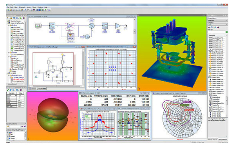235x148 pixels.
Task: Click the green checkmark in the Tune window
Action: pyautogui.click(x=8, y=90)
